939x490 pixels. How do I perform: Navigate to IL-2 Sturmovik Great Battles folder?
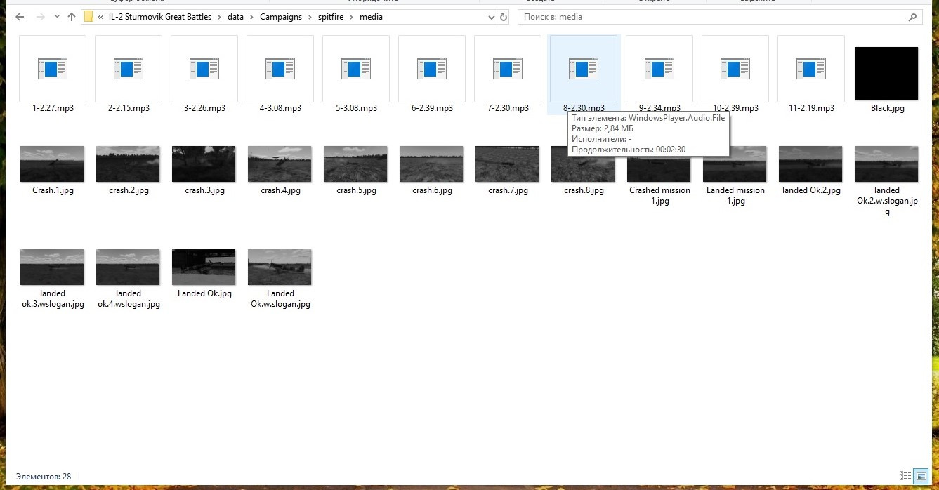tap(160, 17)
